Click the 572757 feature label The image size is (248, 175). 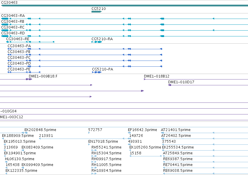(95, 130)
